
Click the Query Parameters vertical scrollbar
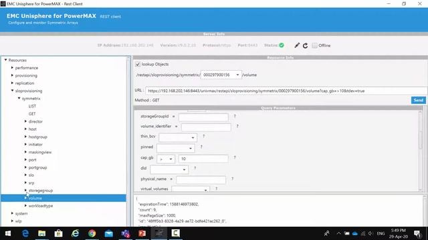[x=421, y=151]
